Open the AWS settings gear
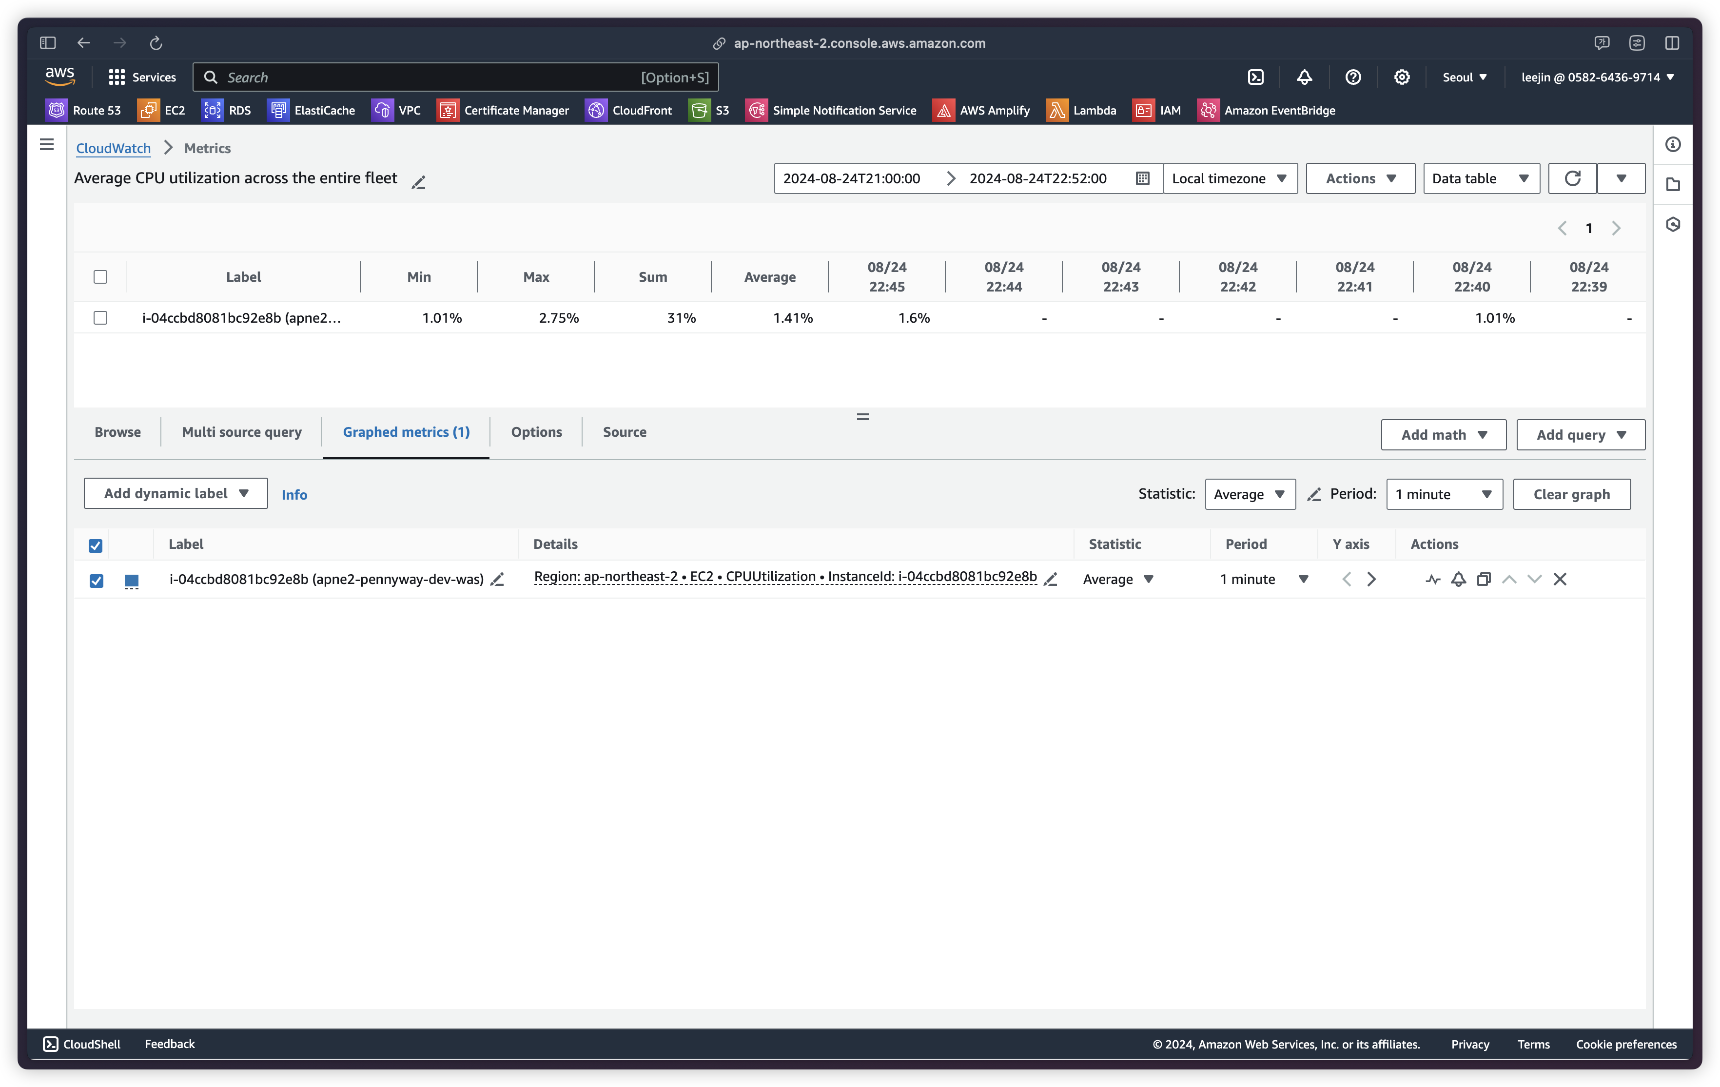This screenshot has height=1087, width=1720. [1402, 77]
